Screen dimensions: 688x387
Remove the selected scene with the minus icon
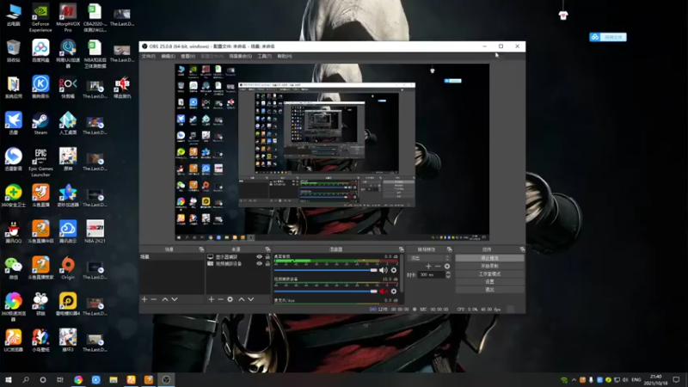(154, 299)
